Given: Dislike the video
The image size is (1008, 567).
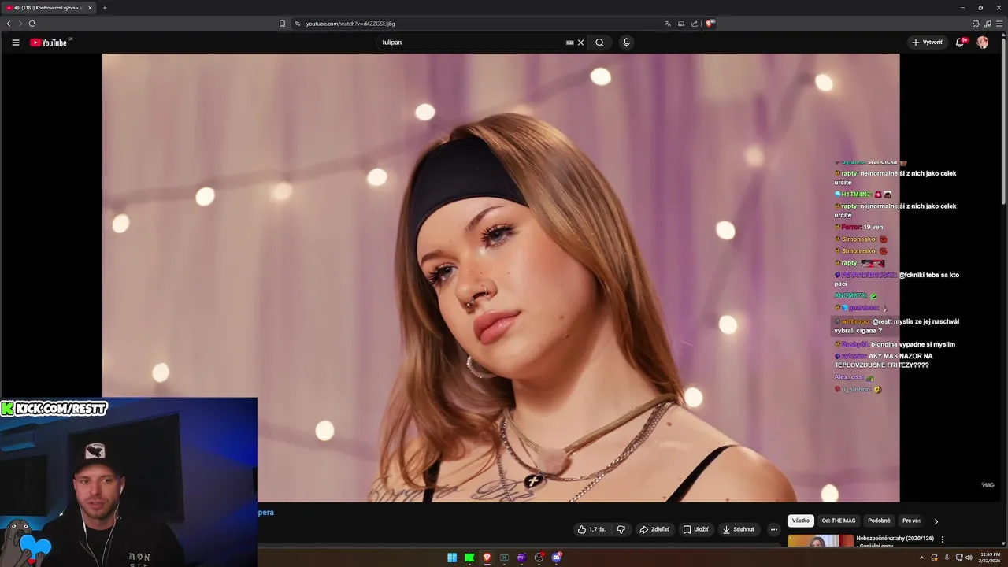Looking at the screenshot, I should click(621, 529).
